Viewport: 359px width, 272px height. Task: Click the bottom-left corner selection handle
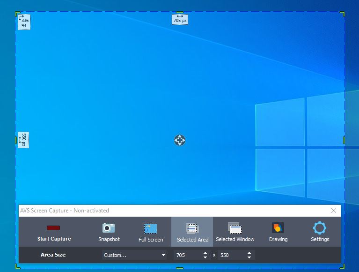click(17, 266)
